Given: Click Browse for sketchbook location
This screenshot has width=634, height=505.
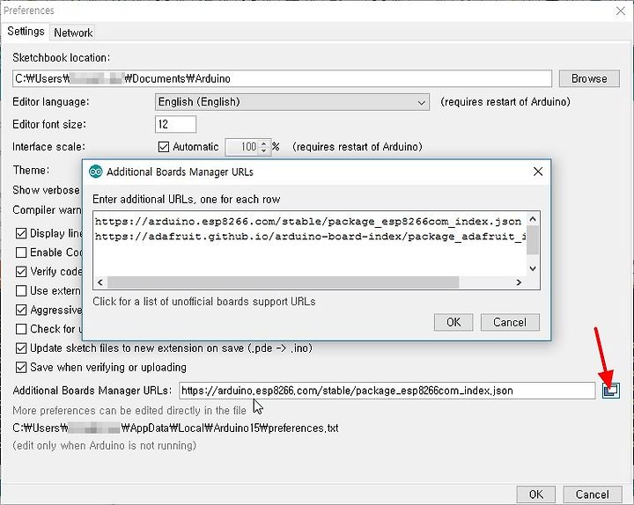Looking at the screenshot, I should (x=589, y=78).
